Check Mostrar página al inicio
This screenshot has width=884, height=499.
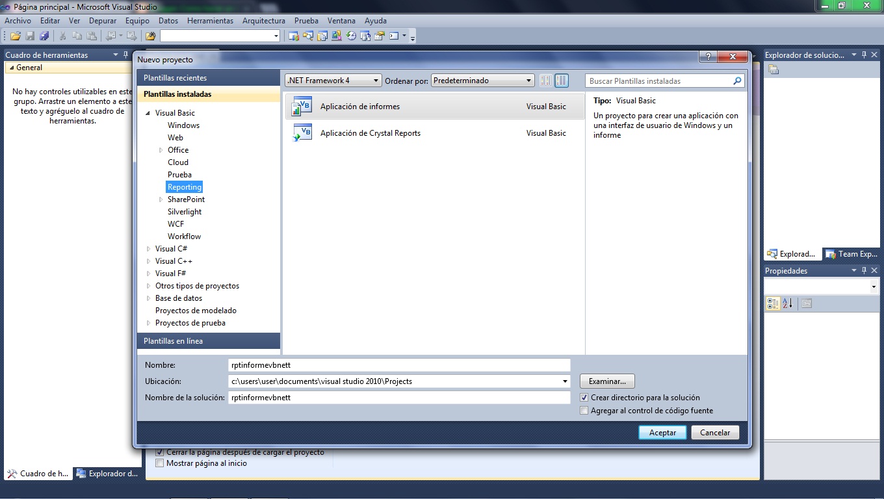pos(159,463)
